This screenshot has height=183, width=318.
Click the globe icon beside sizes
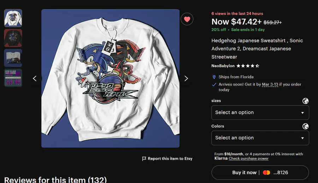306,101
